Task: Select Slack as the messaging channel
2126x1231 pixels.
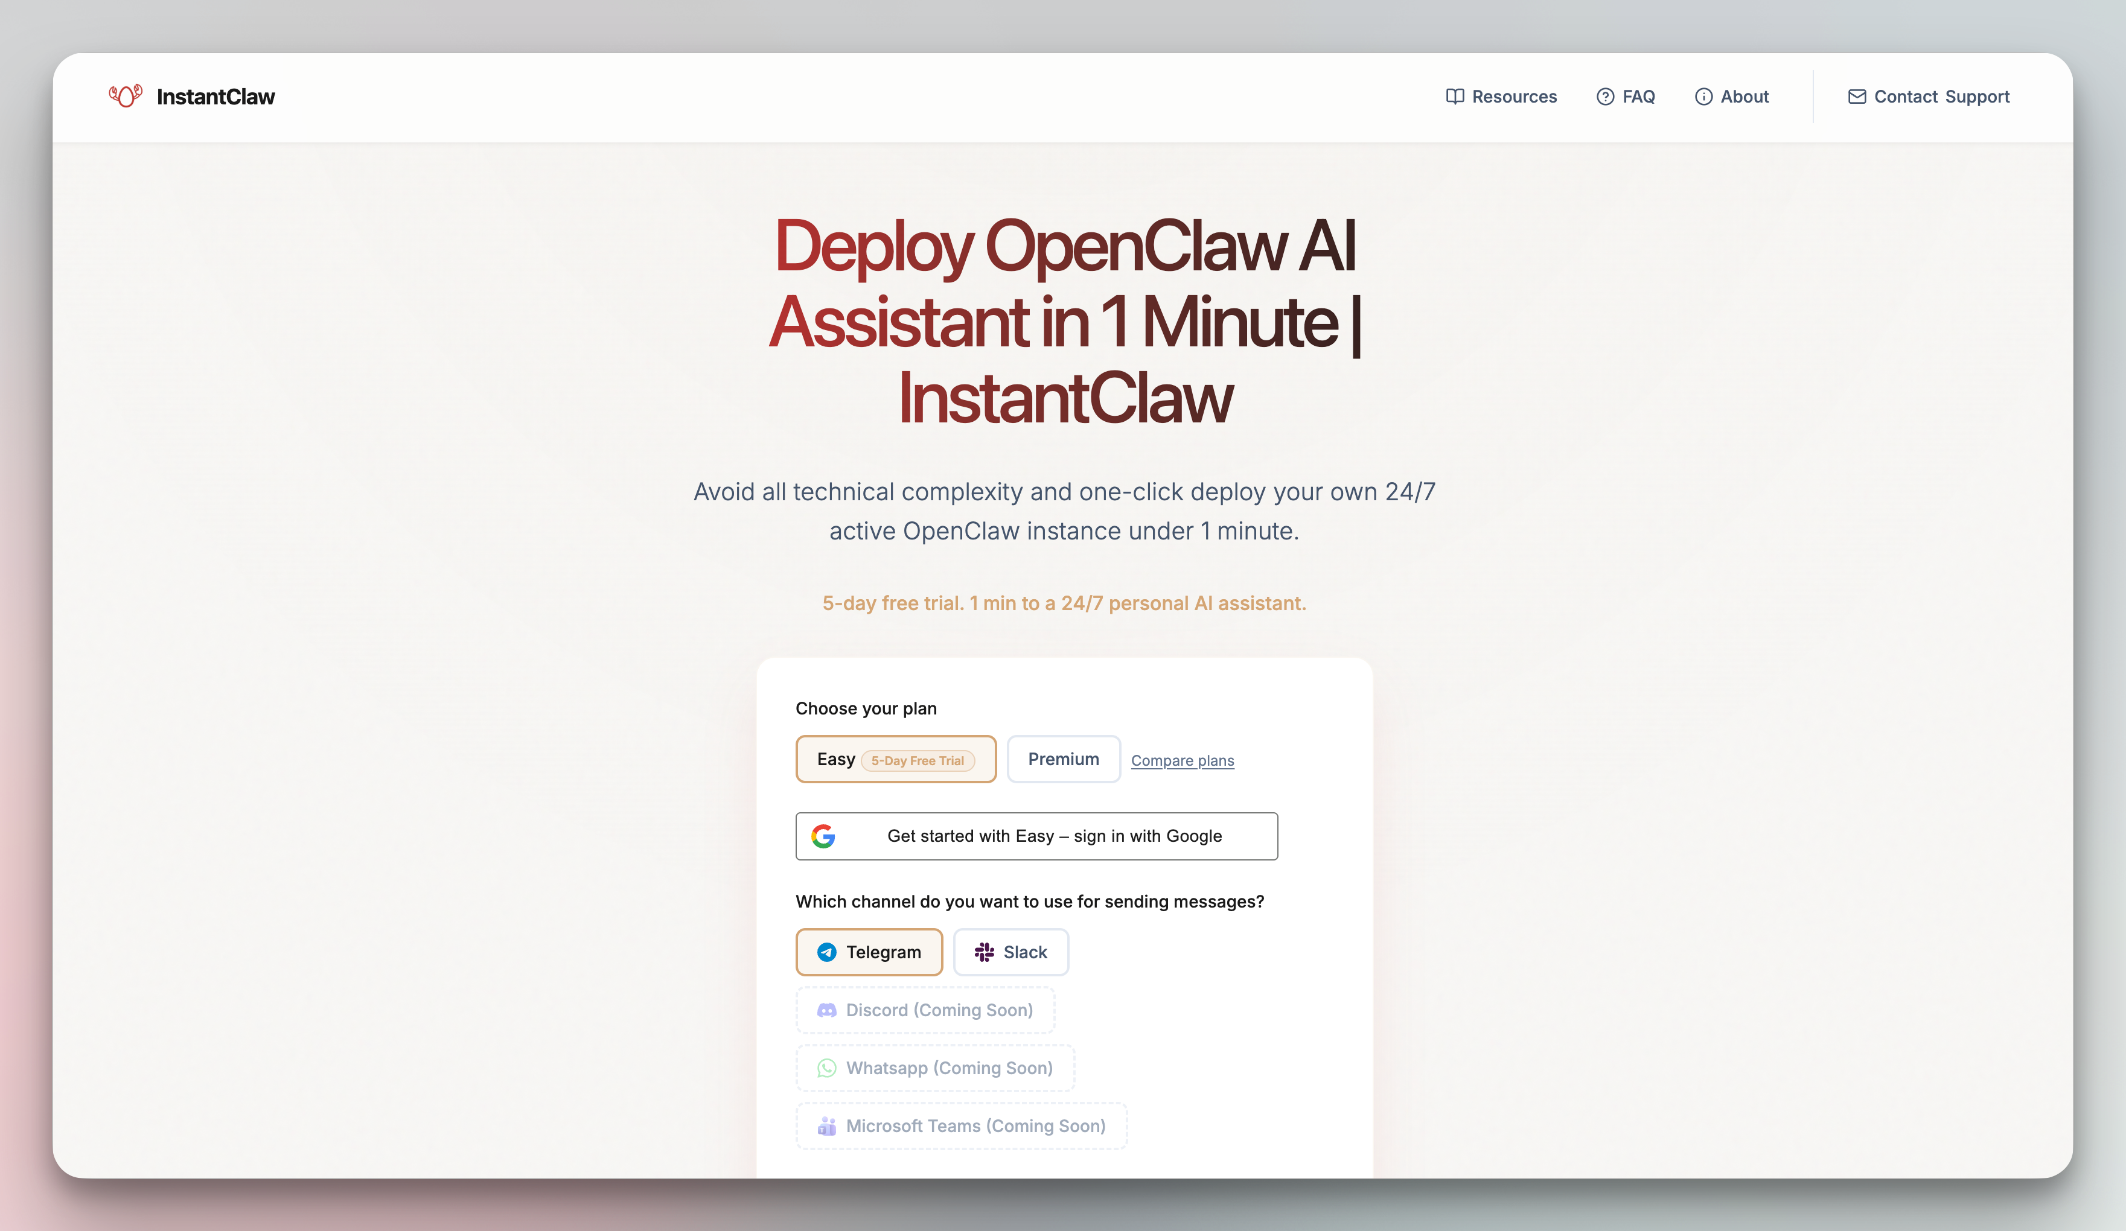Action: (1010, 952)
